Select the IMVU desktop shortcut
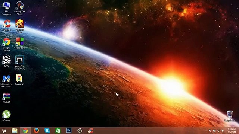239x134 pixels. [6, 61]
